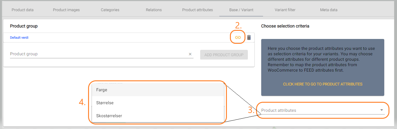Click the Add Product Group button

224,55
